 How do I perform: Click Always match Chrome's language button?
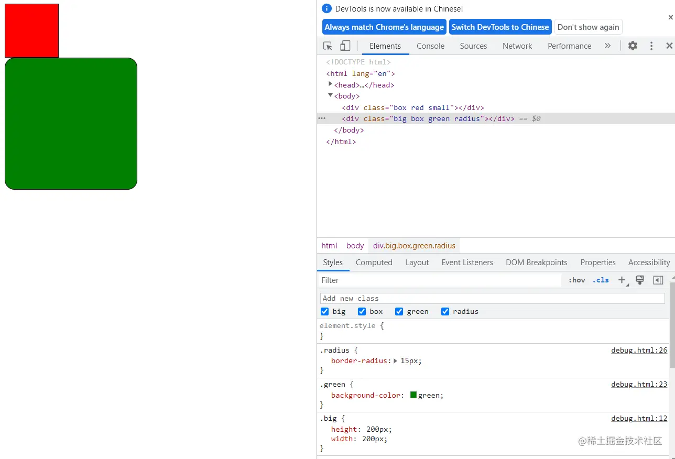tap(384, 27)
